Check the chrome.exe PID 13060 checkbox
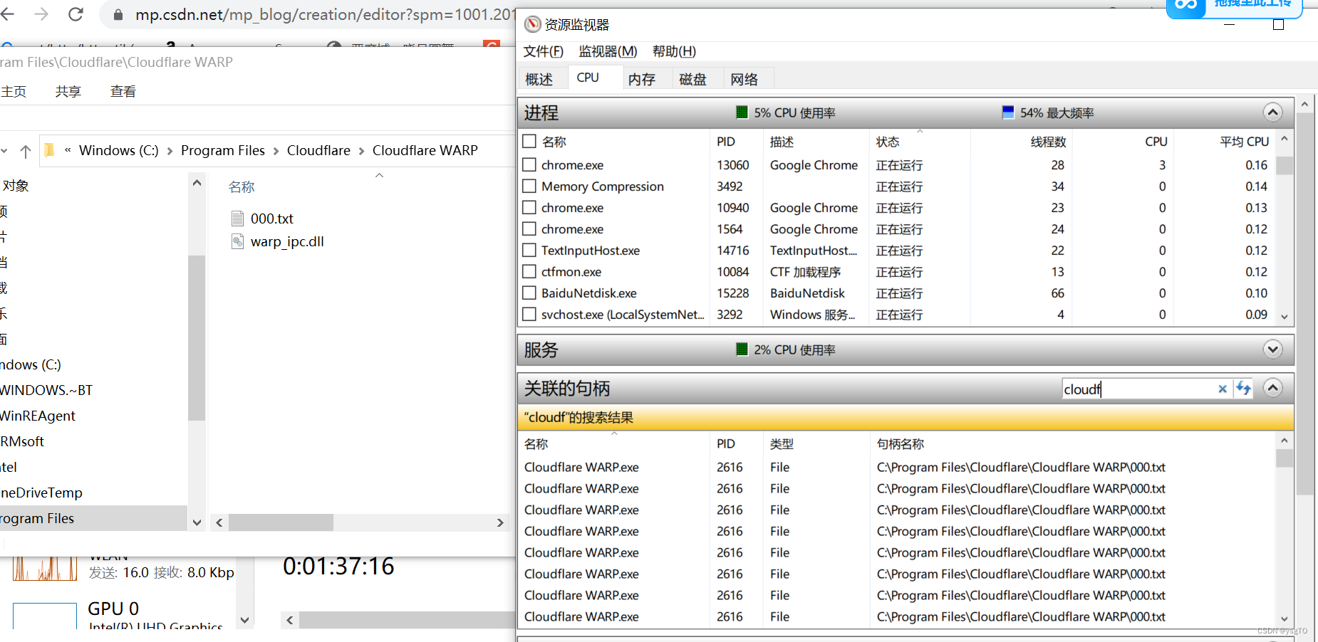Image resolution: width=1318 pixels, height=642 pixels. coord(529,164)
